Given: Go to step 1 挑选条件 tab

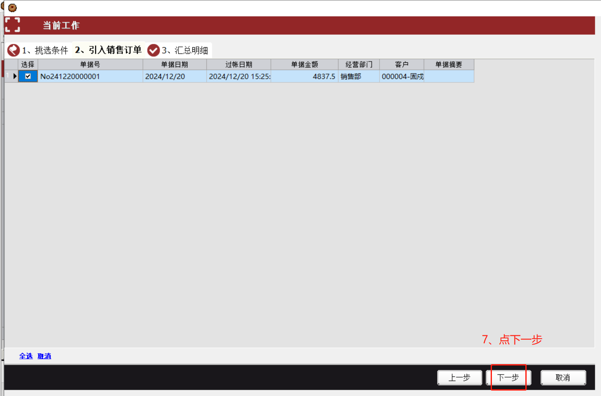Looking at the screenshot, I should click(x=45, y=51).
